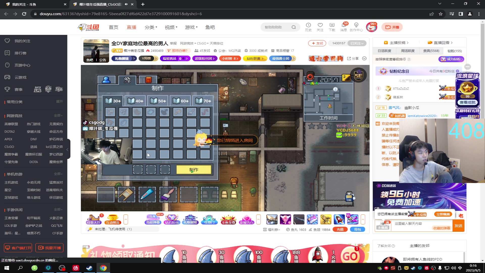Viewport: 485px width, 273px height.
Task: Expand the circled chevron beside 分享
Action: 364,58
